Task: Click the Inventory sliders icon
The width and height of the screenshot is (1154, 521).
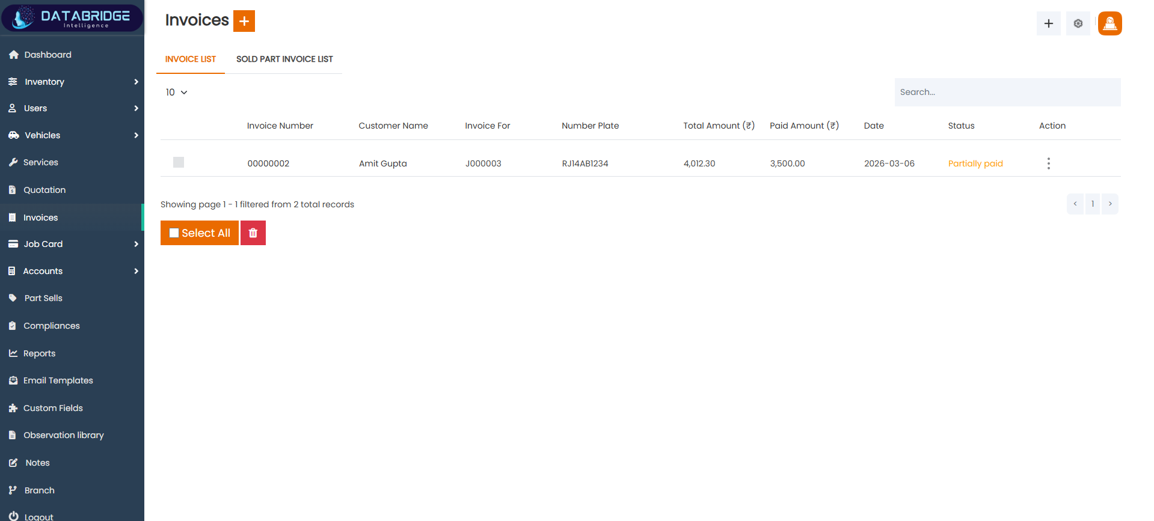Action: click(x=13, y=82)
